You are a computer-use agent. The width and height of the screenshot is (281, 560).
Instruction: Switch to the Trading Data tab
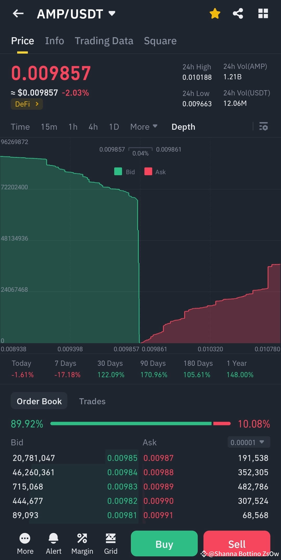click(x=104, y=41)
